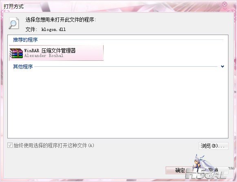Image resolution: width=237 pixels, height=182 pixels.
Task: Click the HSGAL watermark logo
Action: click(x=206, y=174)
